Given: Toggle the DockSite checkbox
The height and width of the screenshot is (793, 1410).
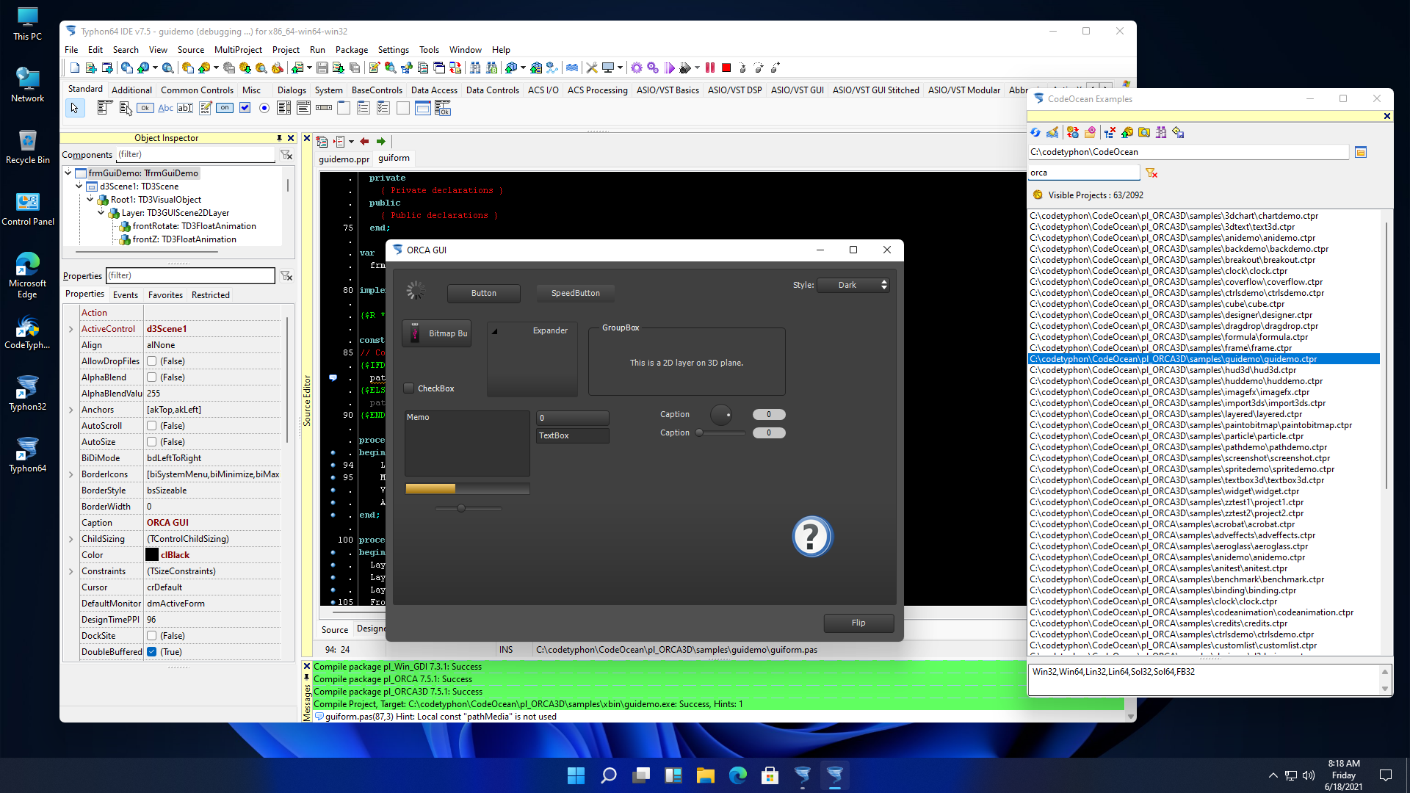Looking at the screenshot, I should 151,636.
